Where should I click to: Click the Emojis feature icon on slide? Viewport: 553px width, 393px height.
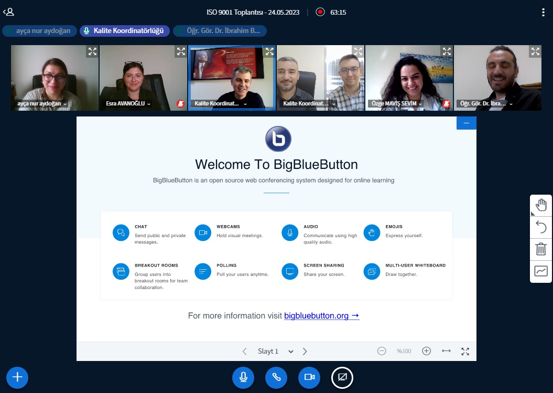372,232
